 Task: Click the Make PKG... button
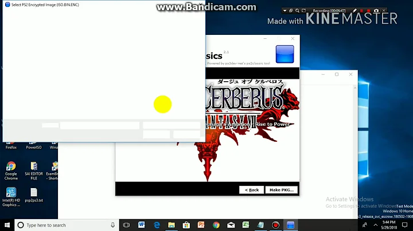(282, 190)
